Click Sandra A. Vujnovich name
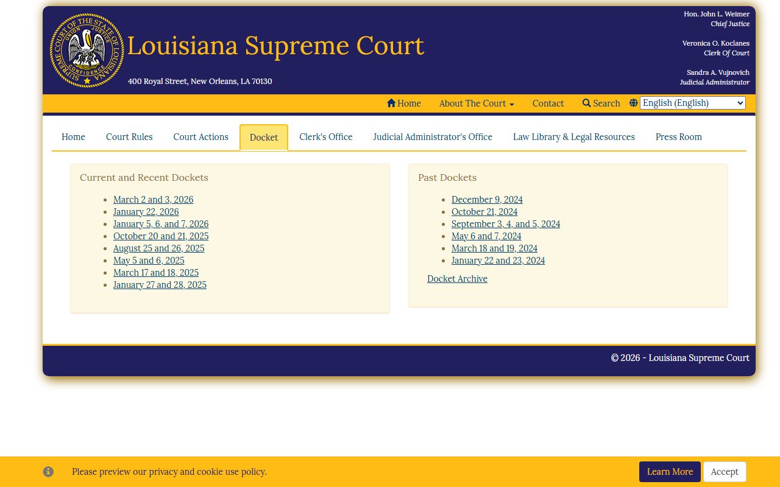Image resolution: width=780 pixels, height=487 pixels. (718, 72)
